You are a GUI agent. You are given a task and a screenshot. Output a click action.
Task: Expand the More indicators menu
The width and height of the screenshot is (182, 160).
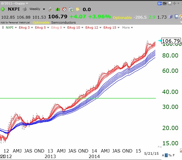click(127, 27)
